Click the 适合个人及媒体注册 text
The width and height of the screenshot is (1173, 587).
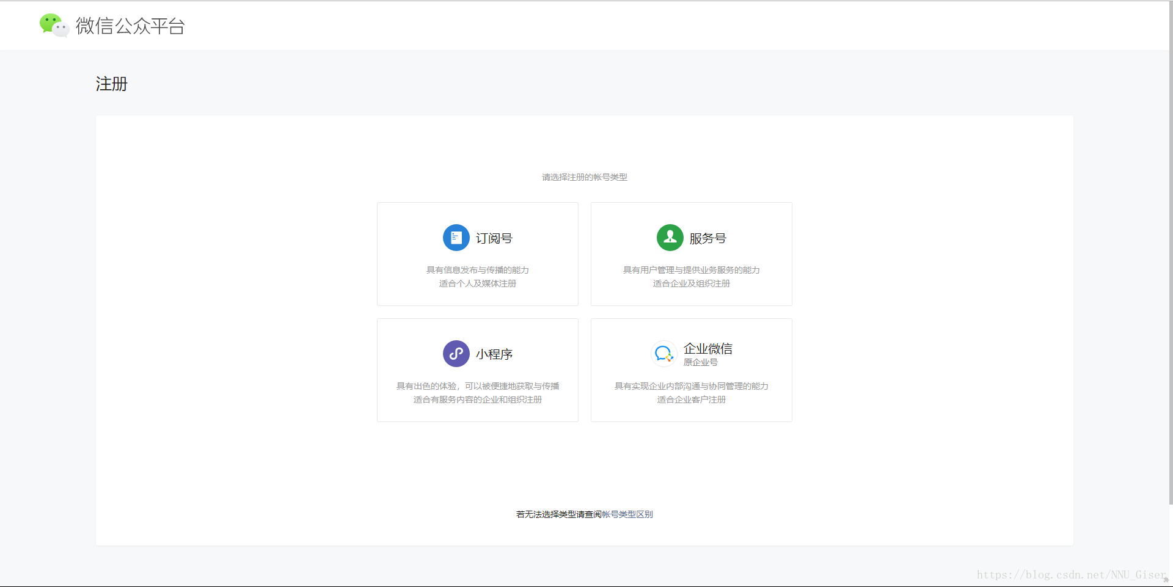point(478,283)
